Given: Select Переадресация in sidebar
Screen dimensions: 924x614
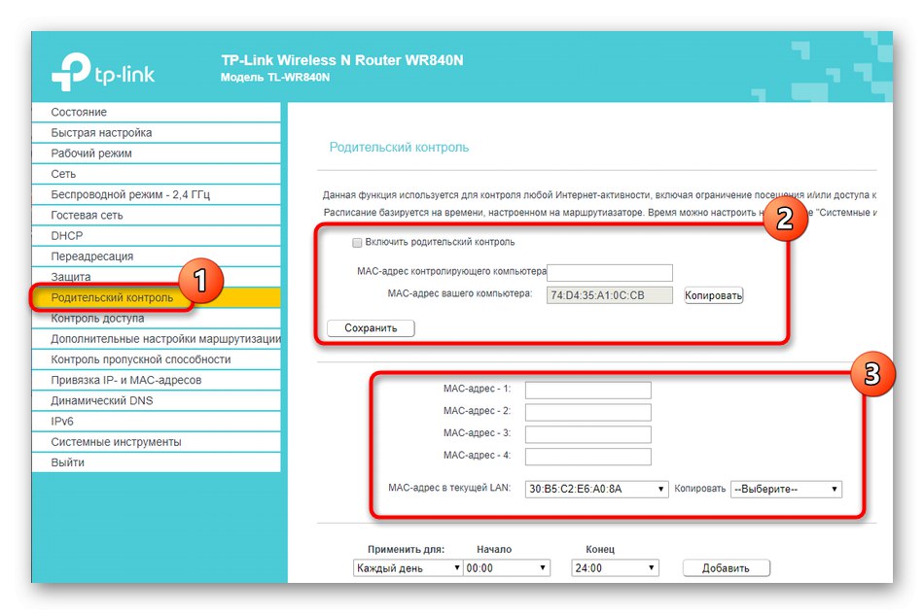Looking at the screenshot, I should [x=157, y=256].
